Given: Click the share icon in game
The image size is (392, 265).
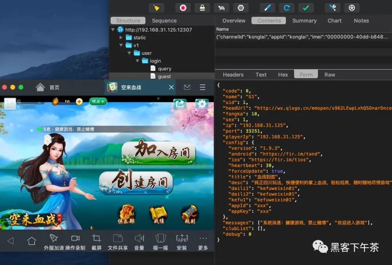Looking at the screenshot, I should (180, 104).
